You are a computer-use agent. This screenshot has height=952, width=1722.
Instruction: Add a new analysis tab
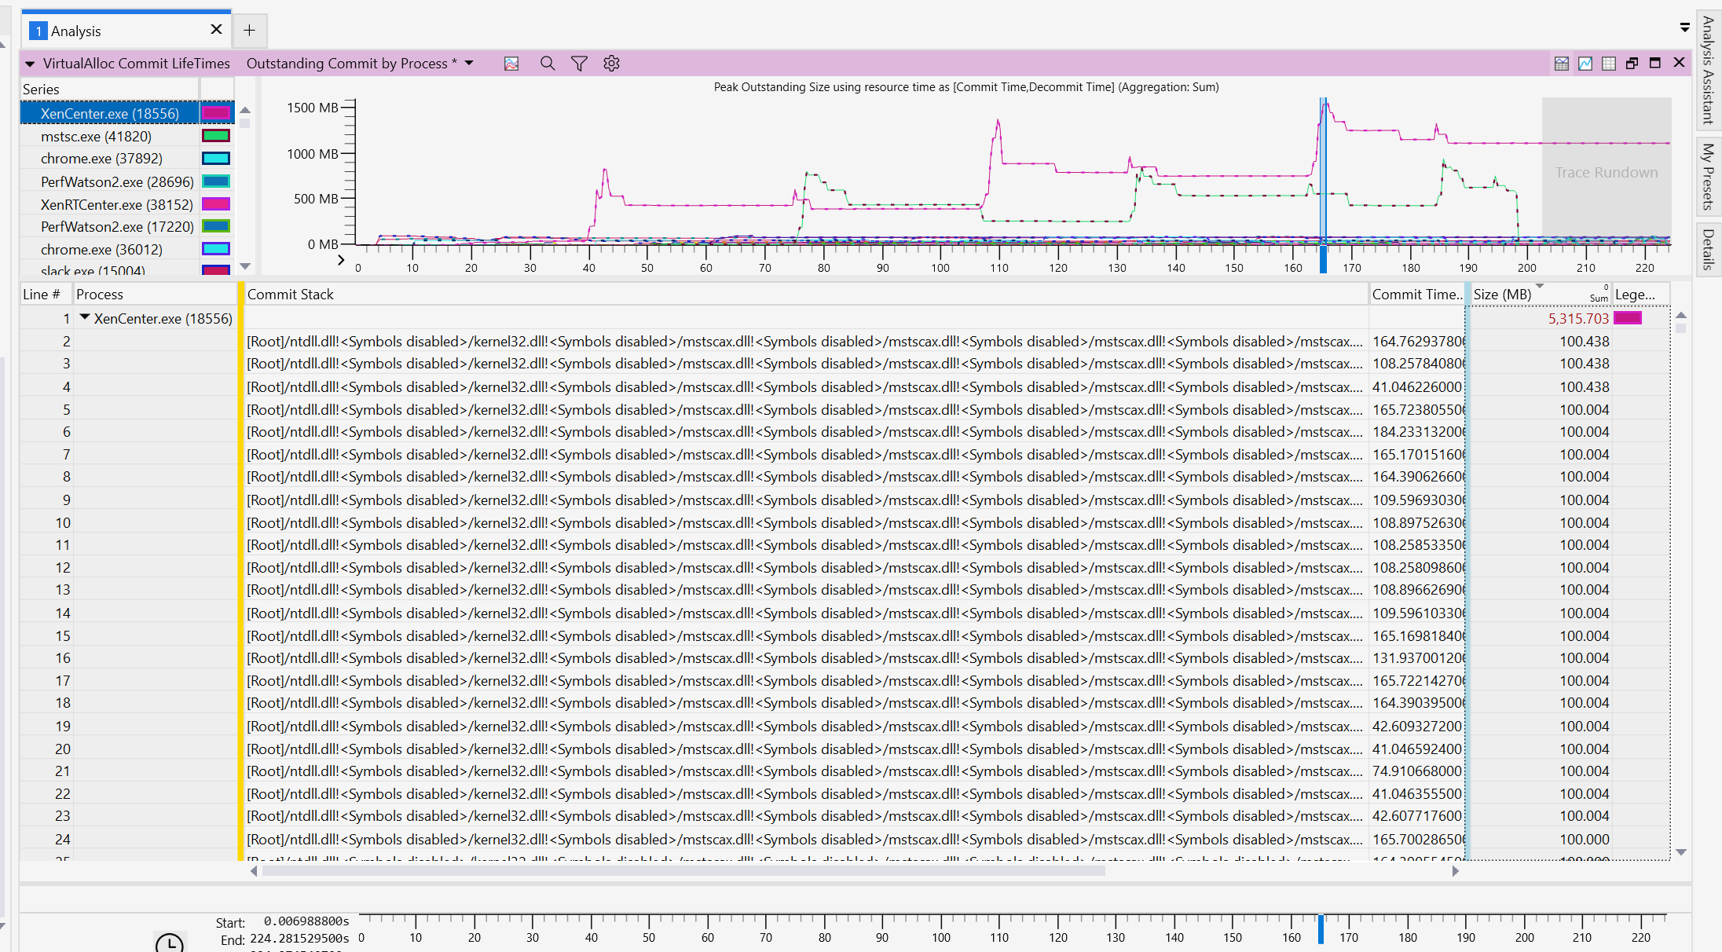249,31
